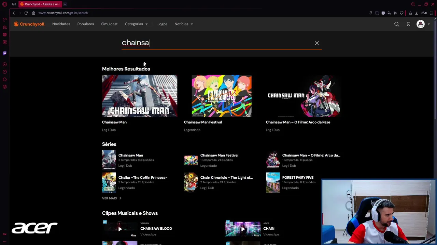437x245 pixels.
Task: Click the Crunchyroll search magnifier icon
Action: pyautogui.click(x=397, y=24)
